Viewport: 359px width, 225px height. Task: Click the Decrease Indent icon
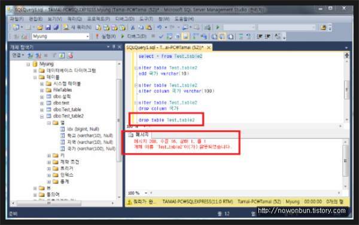pos(260,36)
